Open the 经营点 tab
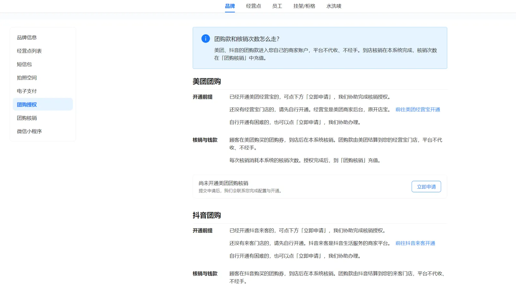This screenshot has width=516, height=286. 253,6
